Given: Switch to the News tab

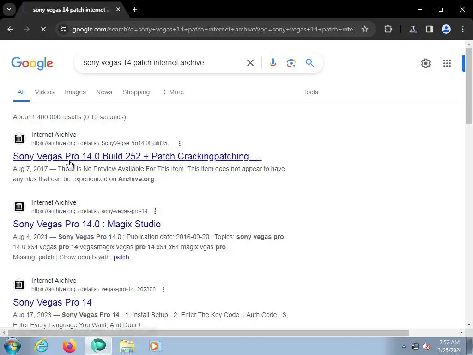Looking at the screenshot, I should coord(104,92).
